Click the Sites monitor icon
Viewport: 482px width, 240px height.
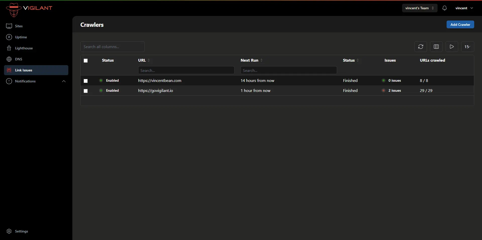(x=9, y=26)
